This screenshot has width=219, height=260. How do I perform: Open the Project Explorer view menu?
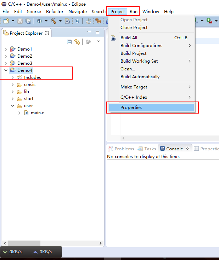pyautogui.click(x=99, y=41)
